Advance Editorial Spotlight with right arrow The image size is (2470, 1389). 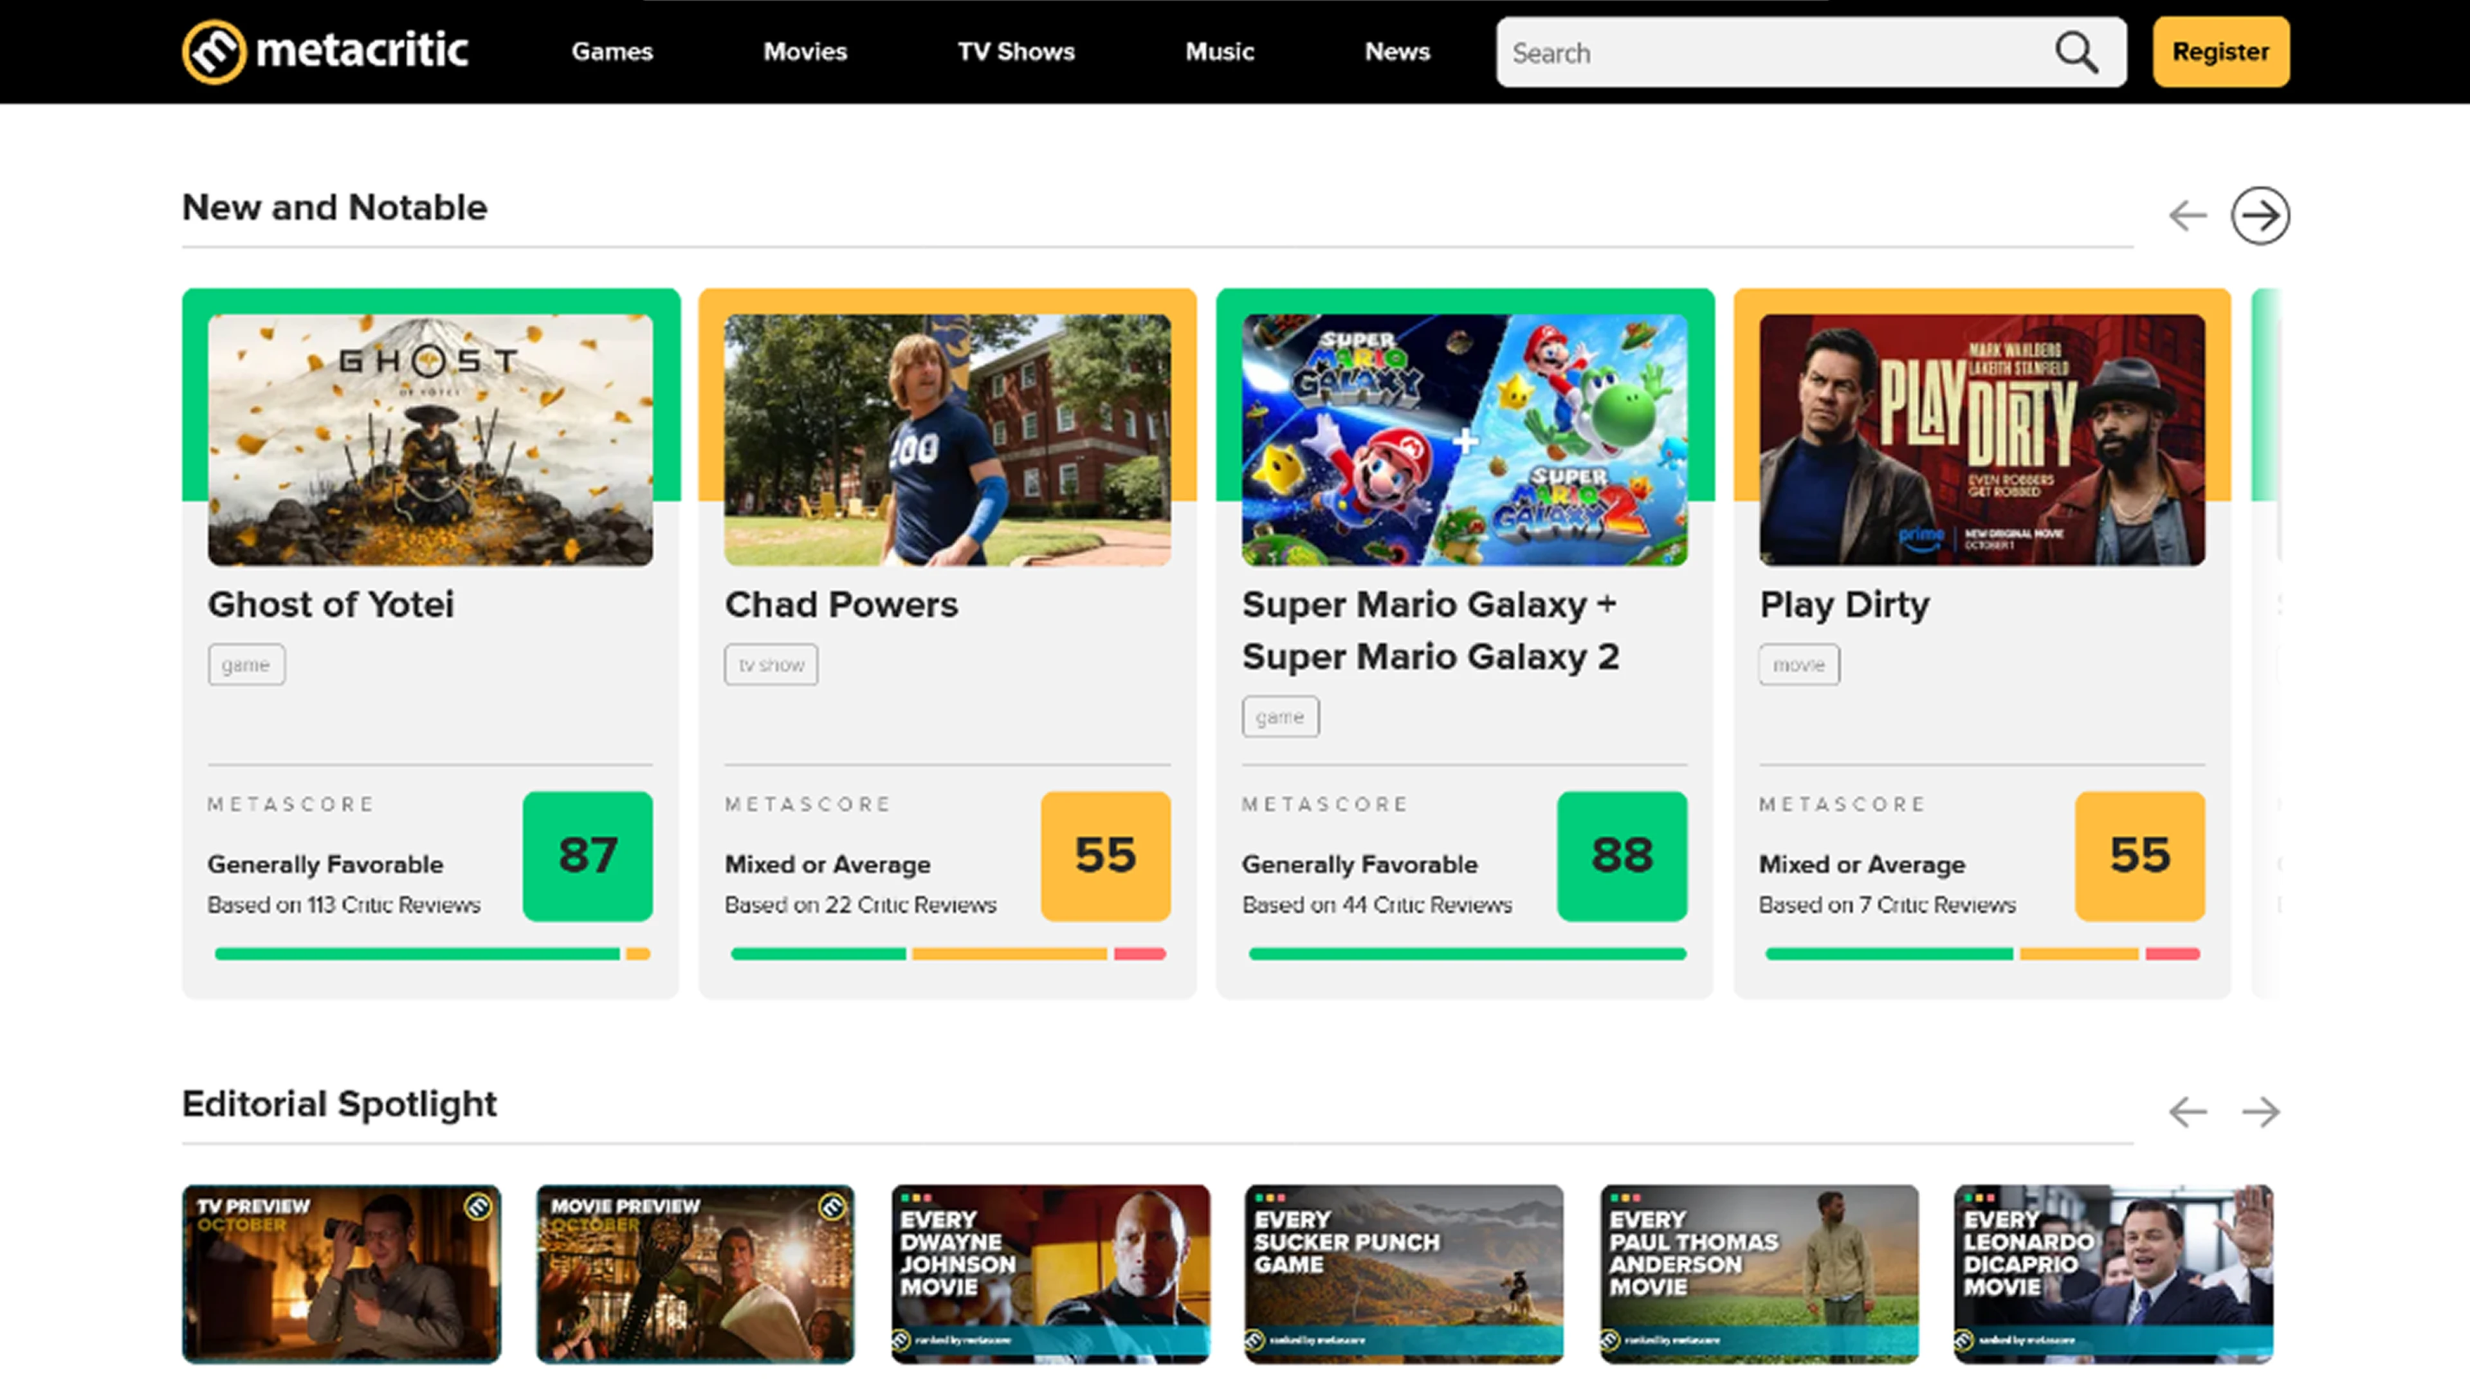coord(2260,1112)
